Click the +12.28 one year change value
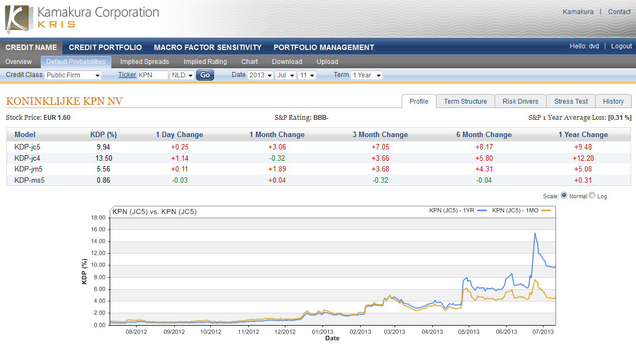636x345 pixels. pos(583,158)
